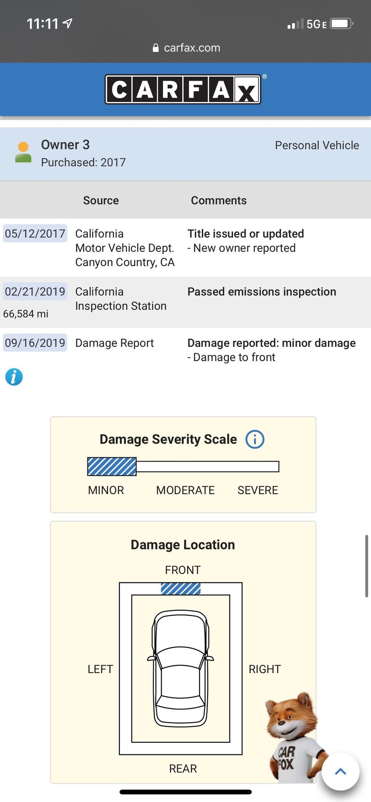Tap the Owner 3 heading text
371x802 pixels.
(65, 145)
